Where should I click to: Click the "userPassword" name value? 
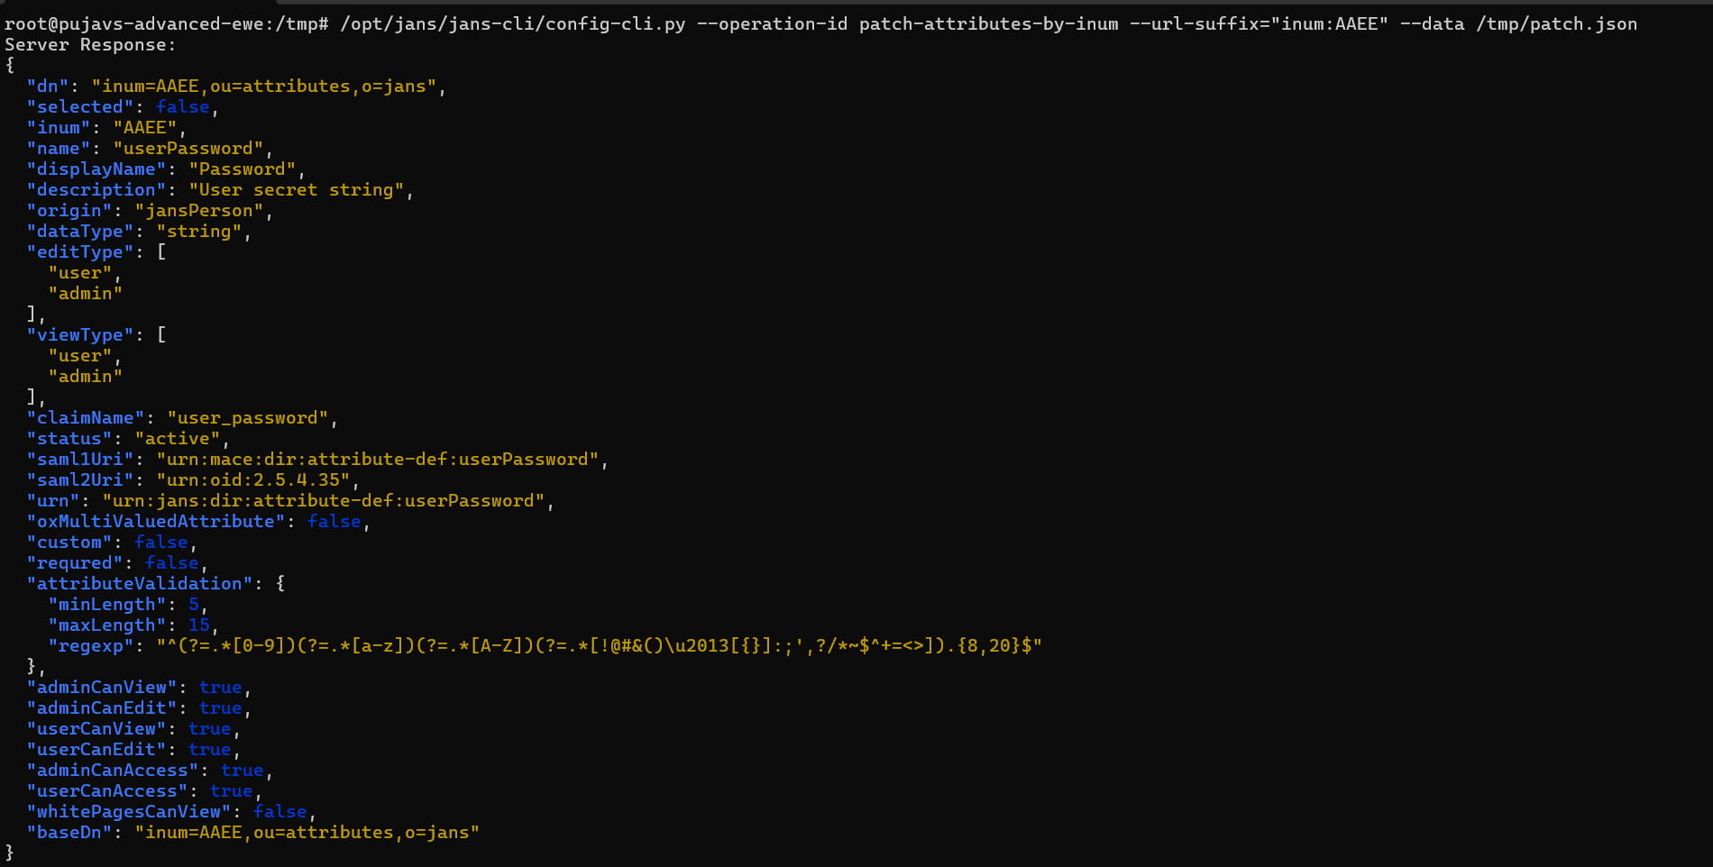[188, 149]
